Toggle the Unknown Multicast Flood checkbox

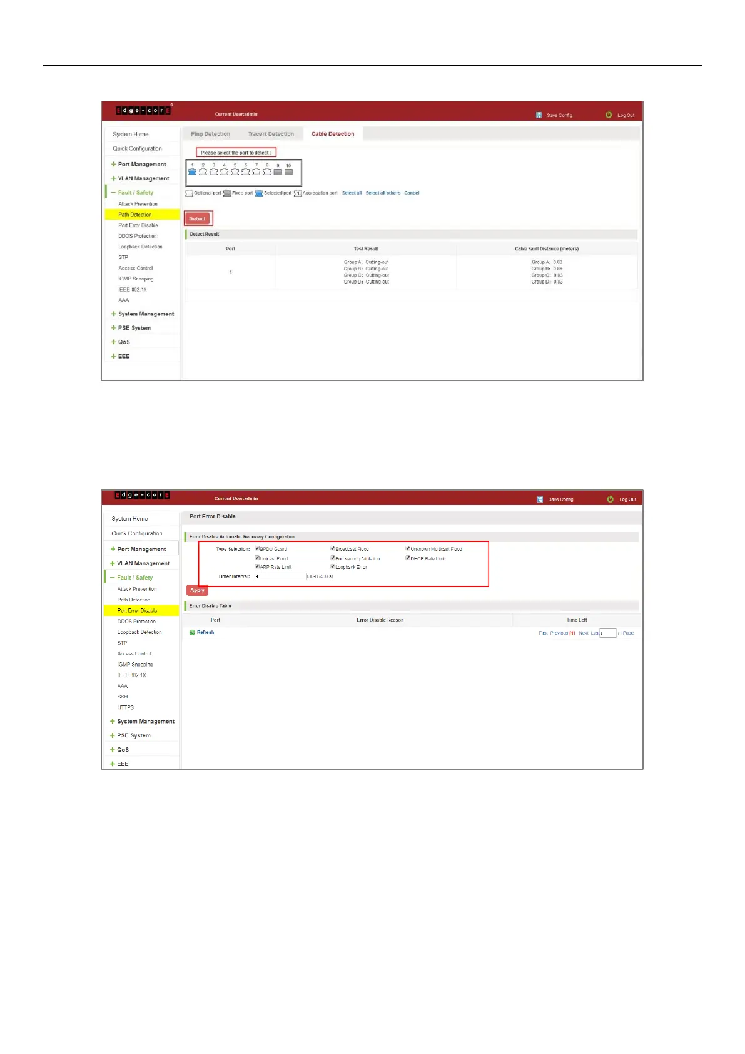pos(408,548)
